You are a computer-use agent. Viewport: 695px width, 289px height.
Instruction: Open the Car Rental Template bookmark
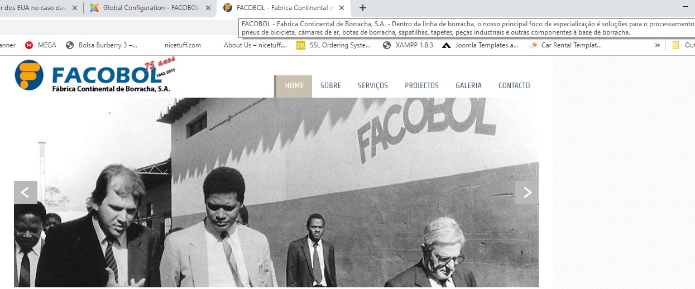[565, 45]
